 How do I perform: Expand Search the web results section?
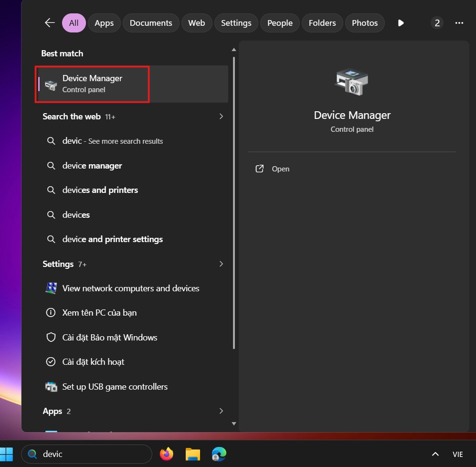221,117
